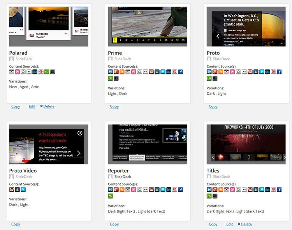The height and width of the screenshot is (230, 292).
Task: Open the Prime preview thumbnail
Action: click(x=147, y=26)
